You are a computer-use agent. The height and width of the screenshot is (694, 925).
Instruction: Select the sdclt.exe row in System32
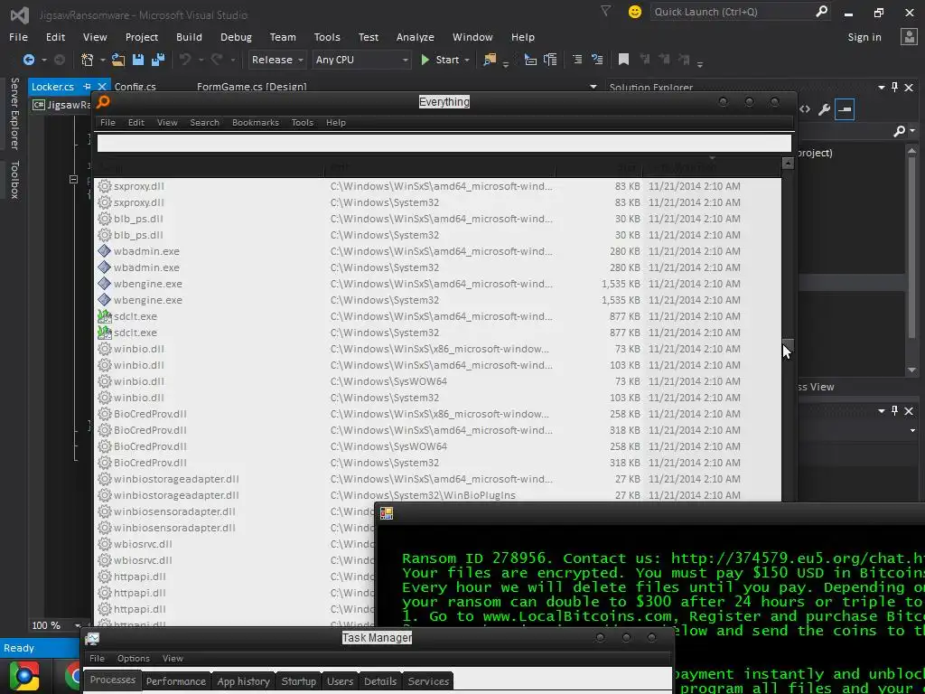pos(439,333)
